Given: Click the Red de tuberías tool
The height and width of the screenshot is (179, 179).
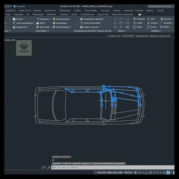Looking at the screenshot, I should (61, 27).
